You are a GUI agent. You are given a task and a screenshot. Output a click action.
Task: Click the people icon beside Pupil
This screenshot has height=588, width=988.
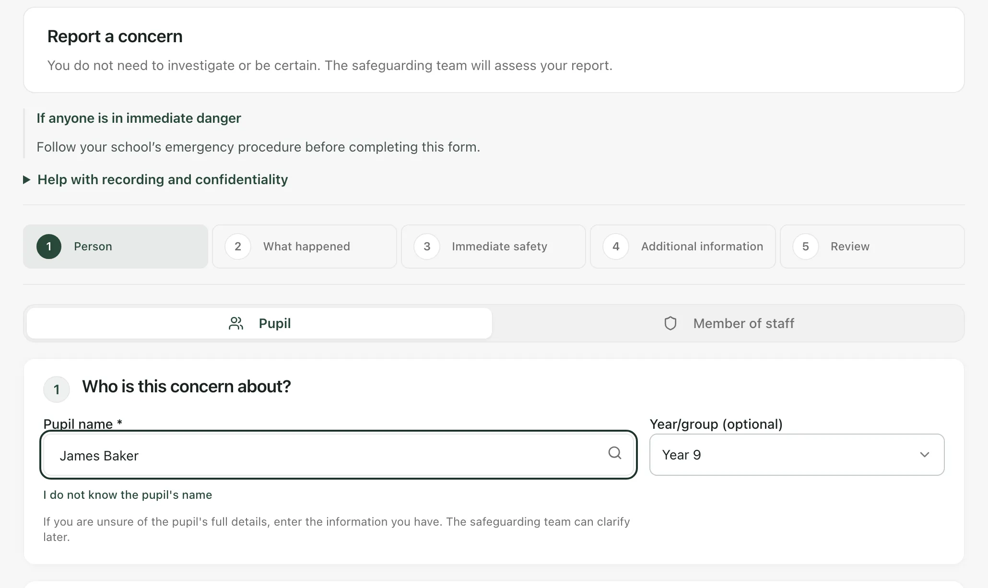236,323
